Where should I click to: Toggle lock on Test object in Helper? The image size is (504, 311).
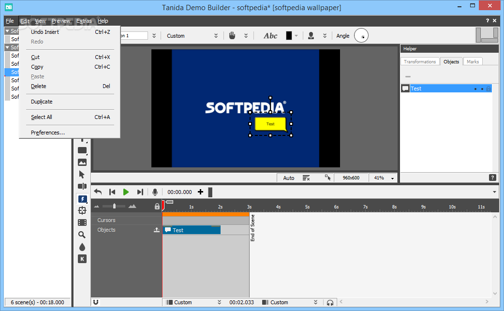pyautogui.click(x=488, y=89)
